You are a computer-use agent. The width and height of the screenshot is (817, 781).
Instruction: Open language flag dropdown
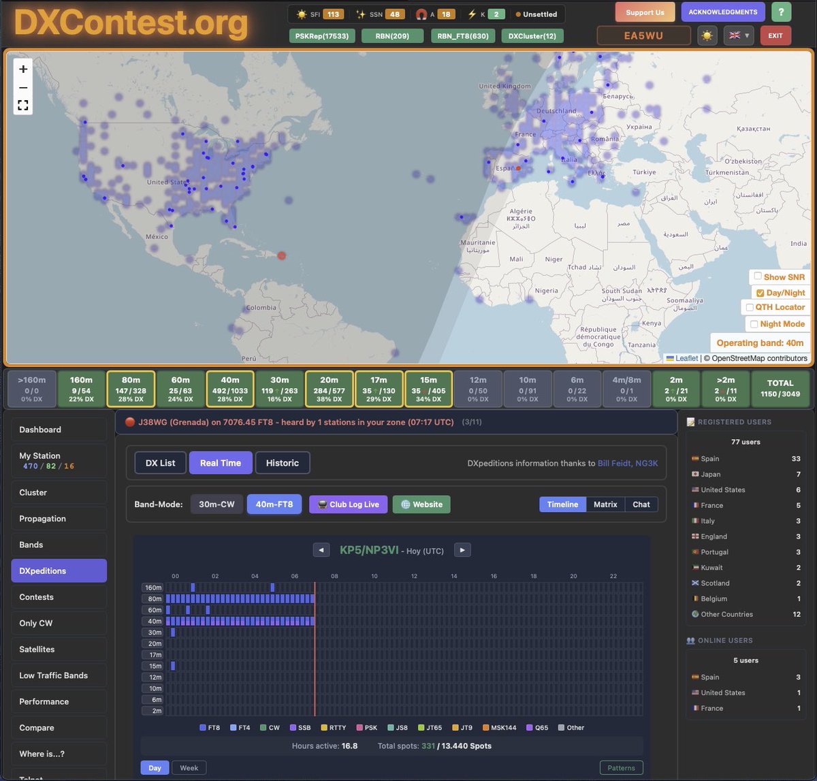739,35
